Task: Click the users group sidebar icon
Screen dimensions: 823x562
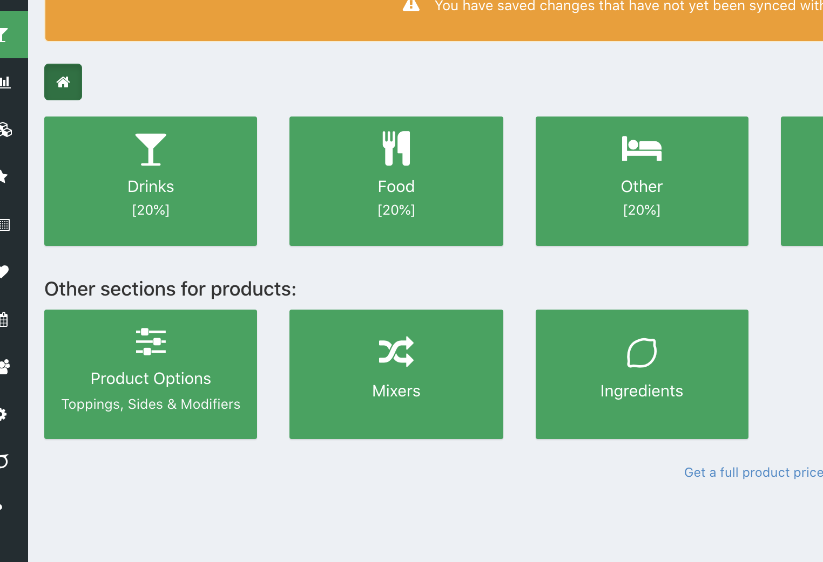Action: point(5,367)
